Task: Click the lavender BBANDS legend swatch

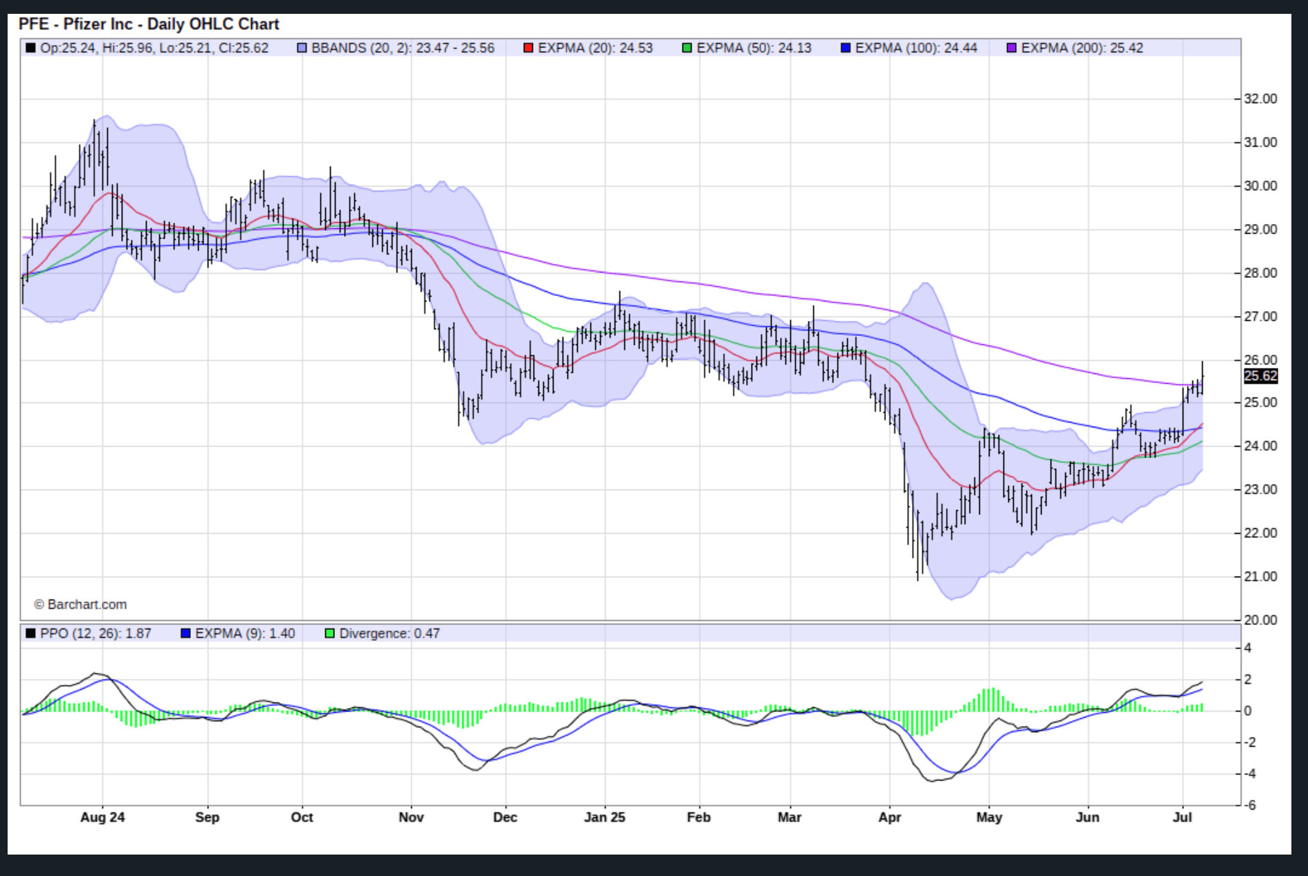Action: click(302, 48)
